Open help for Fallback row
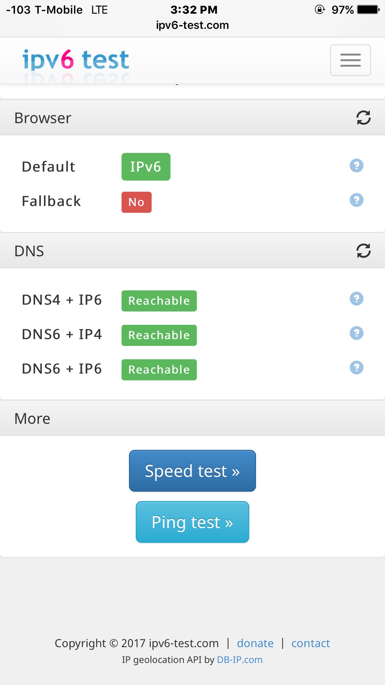 pos(356,200)
